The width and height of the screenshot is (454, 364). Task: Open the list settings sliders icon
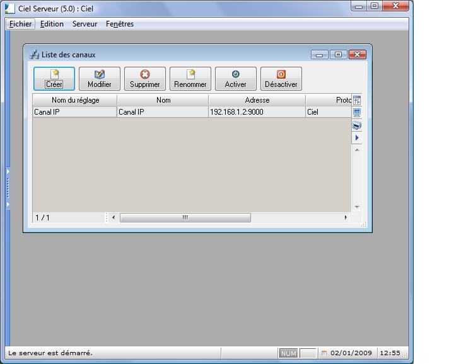pyautogui.click(x=357, y=100)
